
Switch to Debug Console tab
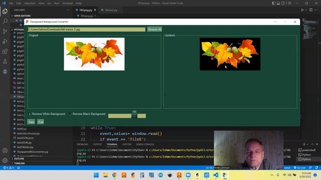(145, 144)
